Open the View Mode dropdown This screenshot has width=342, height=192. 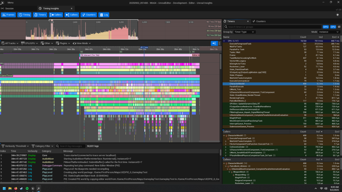point(82,43)
